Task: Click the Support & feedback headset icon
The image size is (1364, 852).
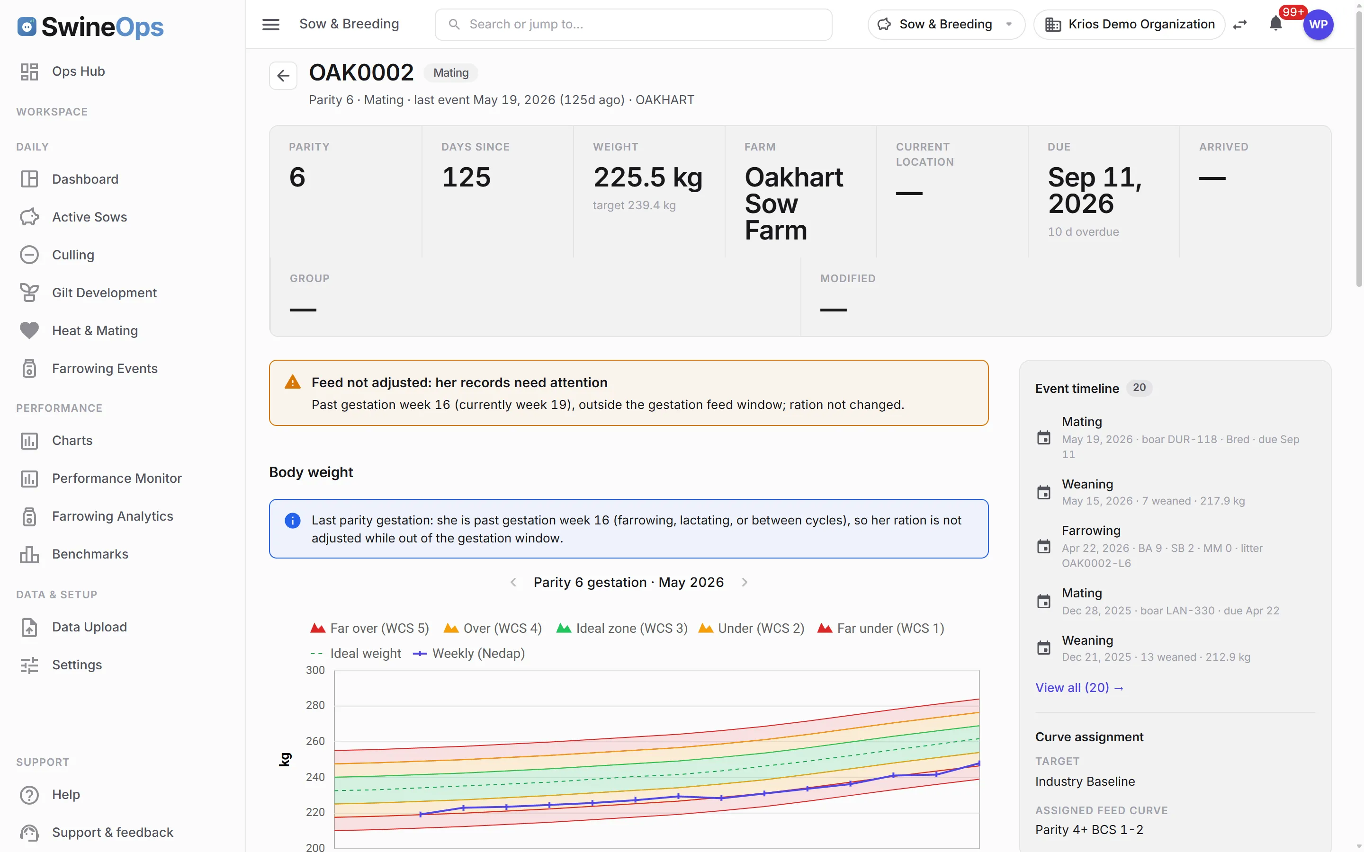Action: point(29,832)
